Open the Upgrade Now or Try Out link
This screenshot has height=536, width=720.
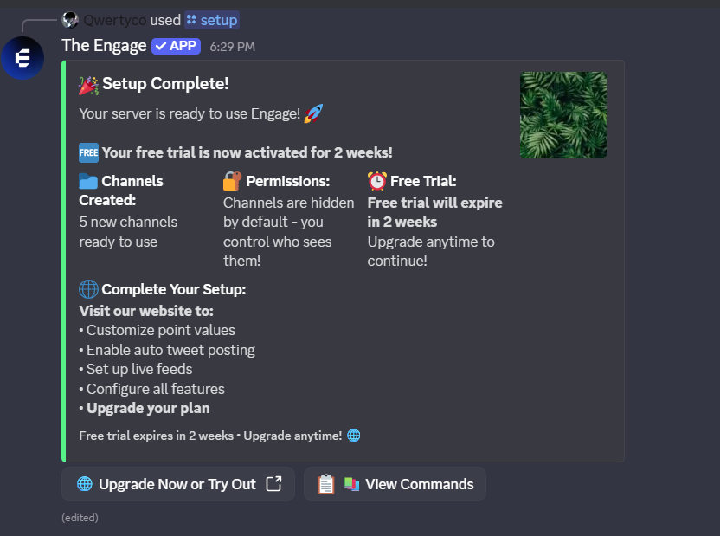pos(178,484)
